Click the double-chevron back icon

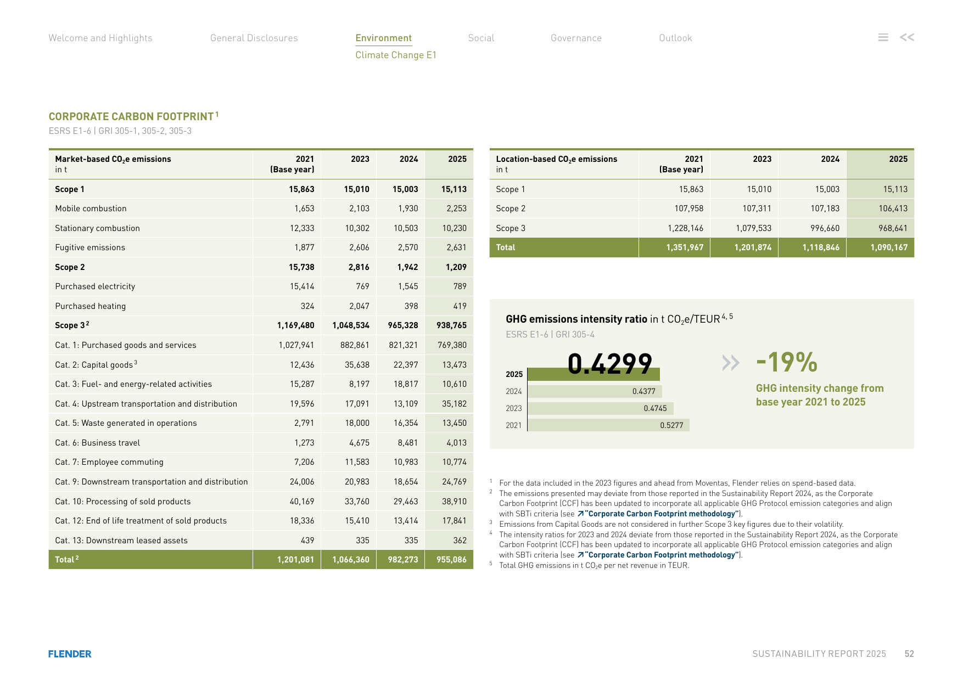pos(907,37)
